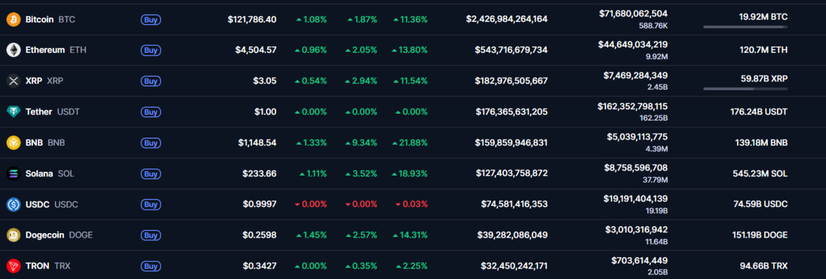Click XRP circulating supply progress bar
This screenshot has width=826, height=279.
pyautogui.click(x=745, y=88)
